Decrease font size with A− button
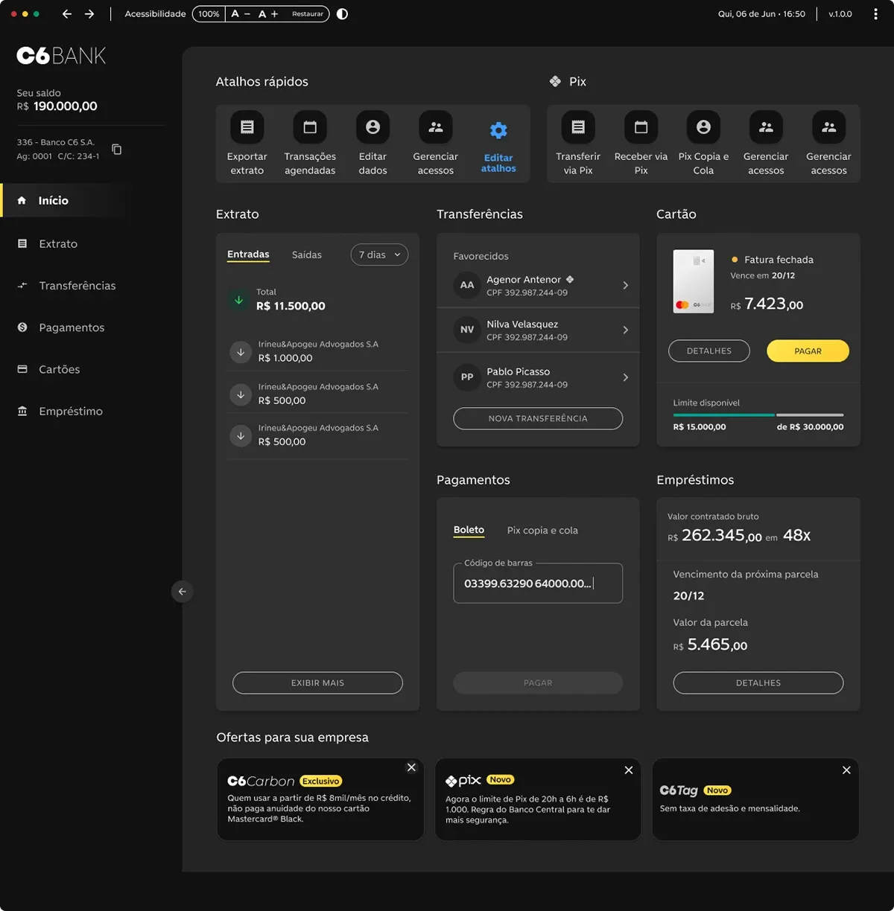 (x=241, y=14)
